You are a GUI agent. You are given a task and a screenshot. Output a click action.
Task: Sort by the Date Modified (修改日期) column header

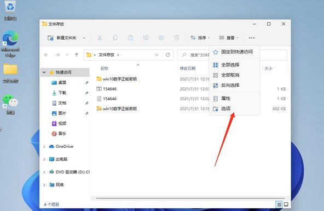tap(187, 68)
